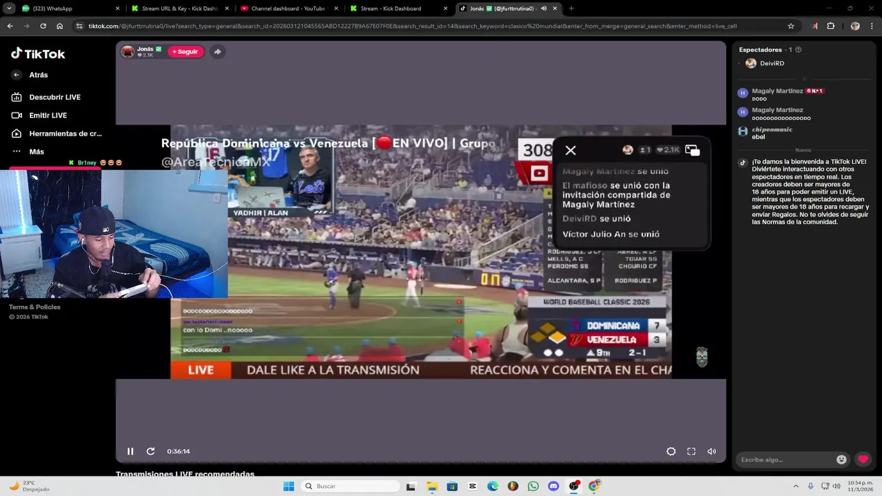
Task: Click the address bar URL
Action: [412, 26]
